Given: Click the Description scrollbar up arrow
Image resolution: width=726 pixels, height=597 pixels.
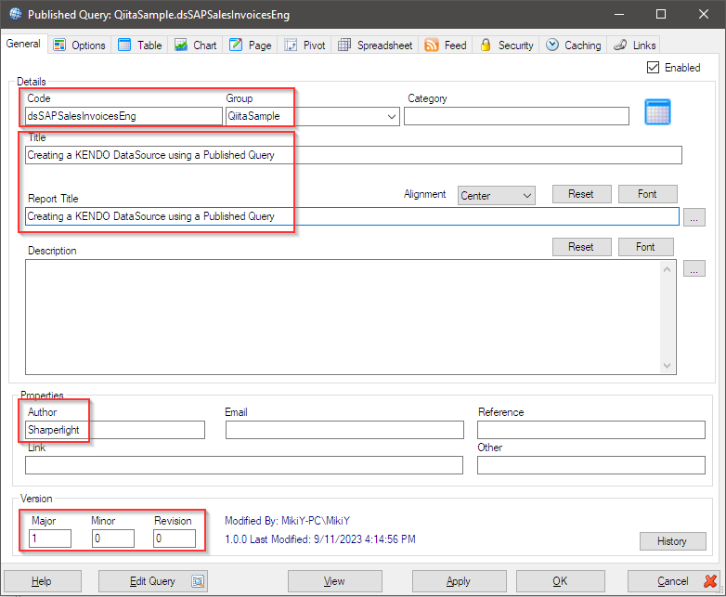Looking at the screenshot, I should (x=667, y=269).
